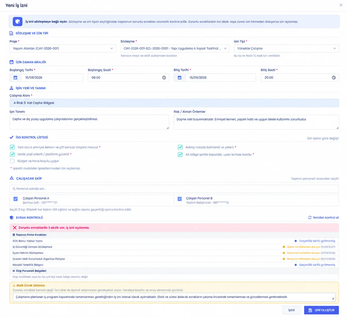
Task: Click the shield icon beside Evrak Kontrolü
Action: (12, 218)
